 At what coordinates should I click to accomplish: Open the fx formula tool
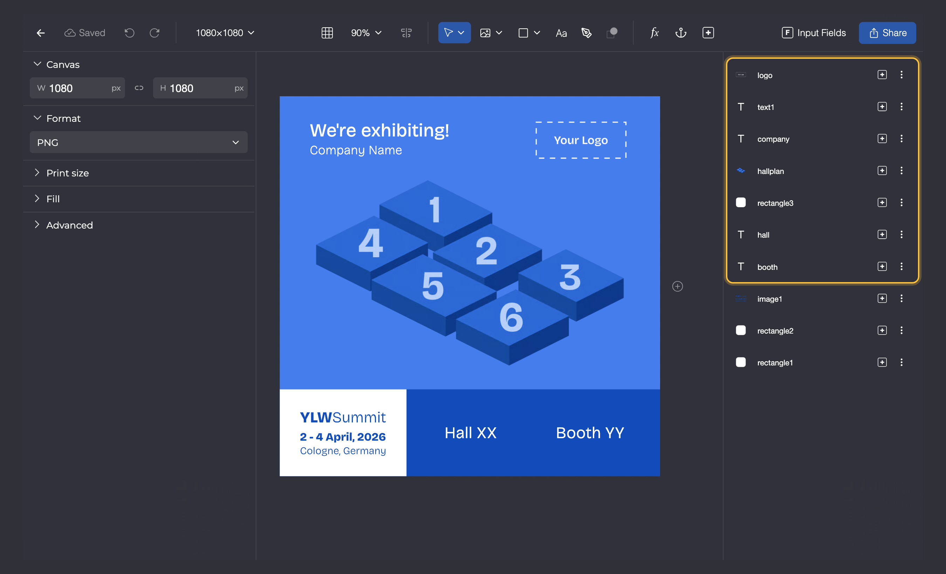[x=654, y=33]
